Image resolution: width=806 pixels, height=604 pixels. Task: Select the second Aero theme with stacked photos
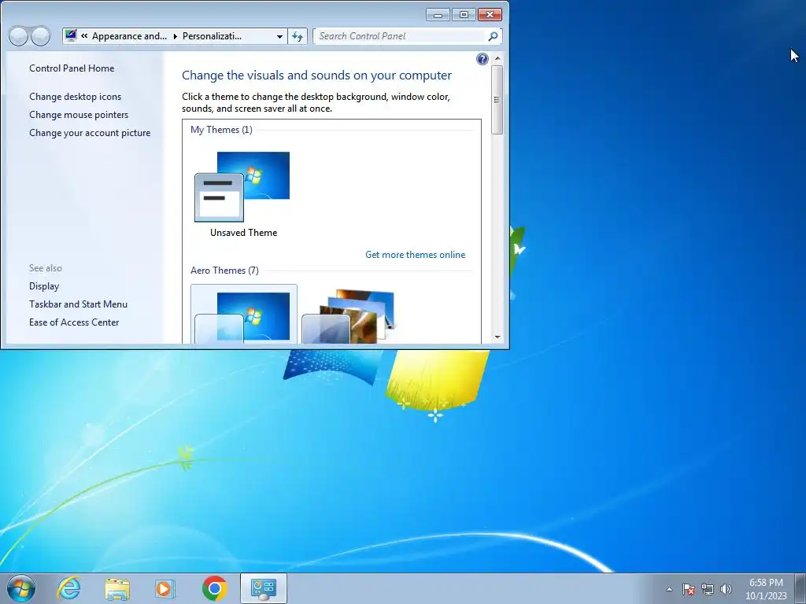coord(349,316)
